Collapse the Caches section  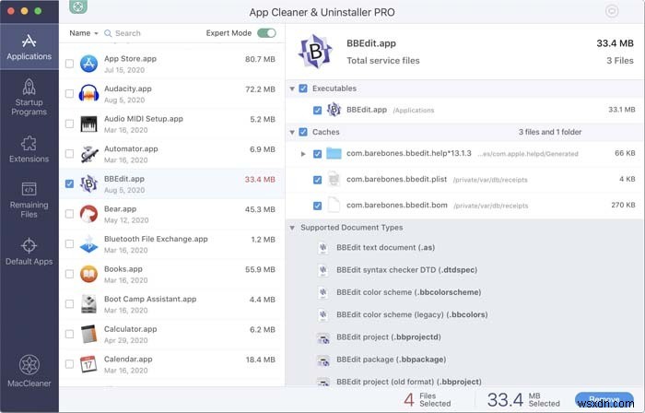[292, 133]
